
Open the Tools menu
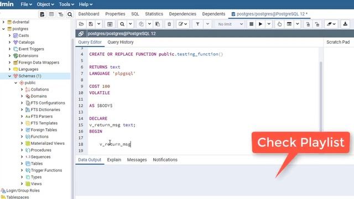66,4
